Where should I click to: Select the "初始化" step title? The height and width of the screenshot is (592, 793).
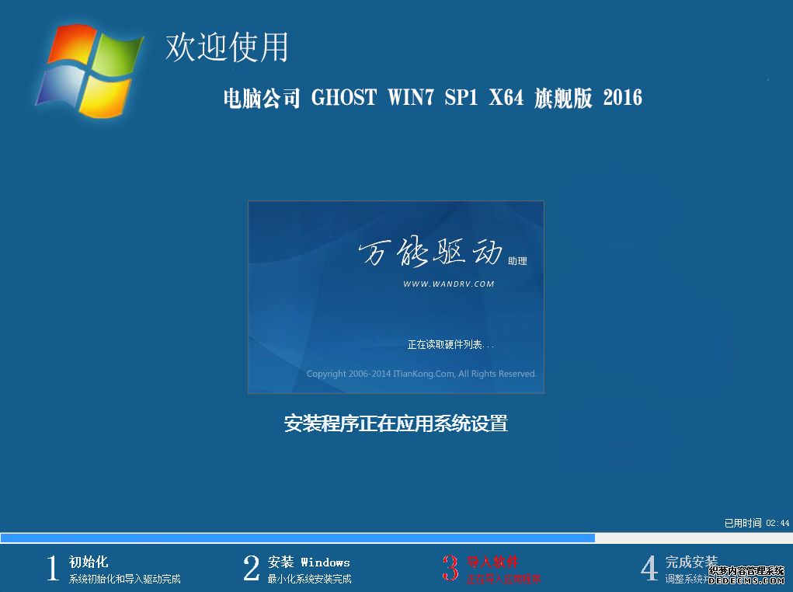(x=89, y=562)
